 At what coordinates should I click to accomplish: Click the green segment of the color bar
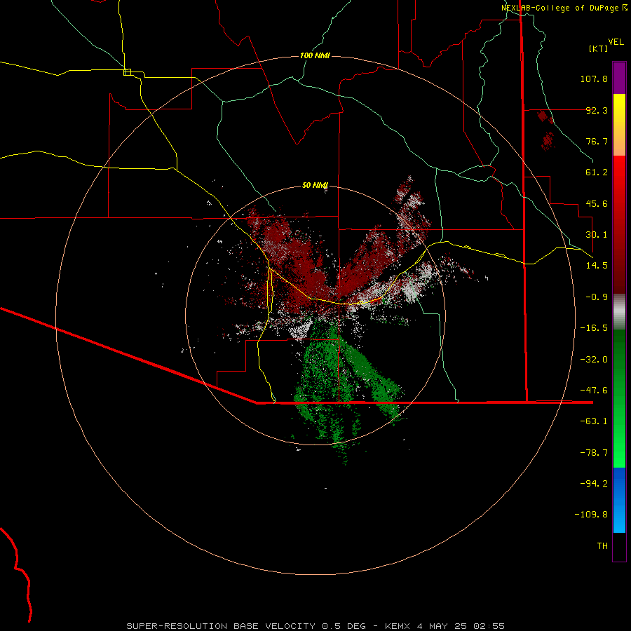coord(619,398)
